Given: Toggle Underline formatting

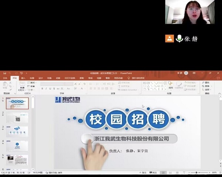Looking at the screenshot, I should click(50, 88).
